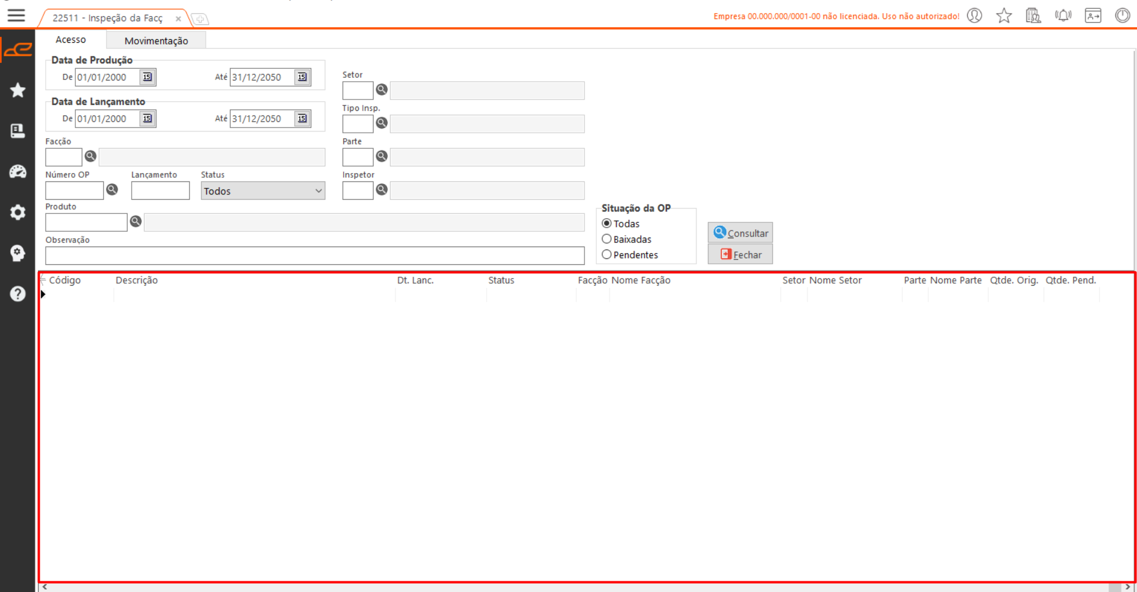1137x592 pixels.
Task: Click the favorites star in left sidebar
Action: click(x=18, y=90)
